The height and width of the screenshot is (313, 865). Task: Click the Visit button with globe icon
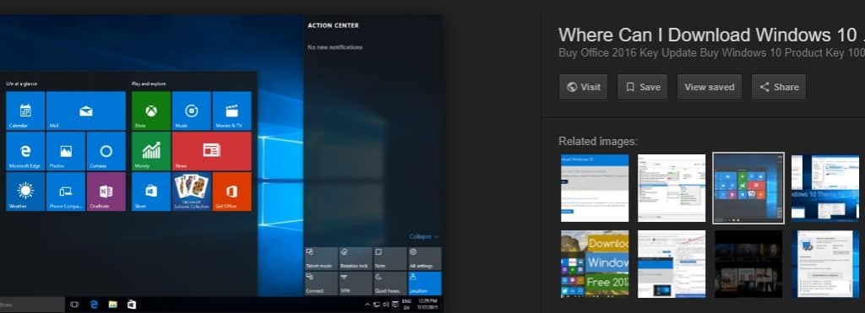click(x=583, y=87)
